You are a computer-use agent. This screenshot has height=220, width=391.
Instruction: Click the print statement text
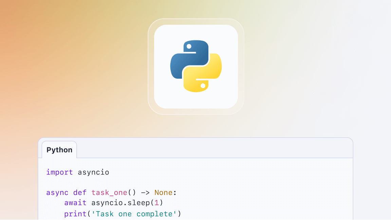tap(75, 214)
